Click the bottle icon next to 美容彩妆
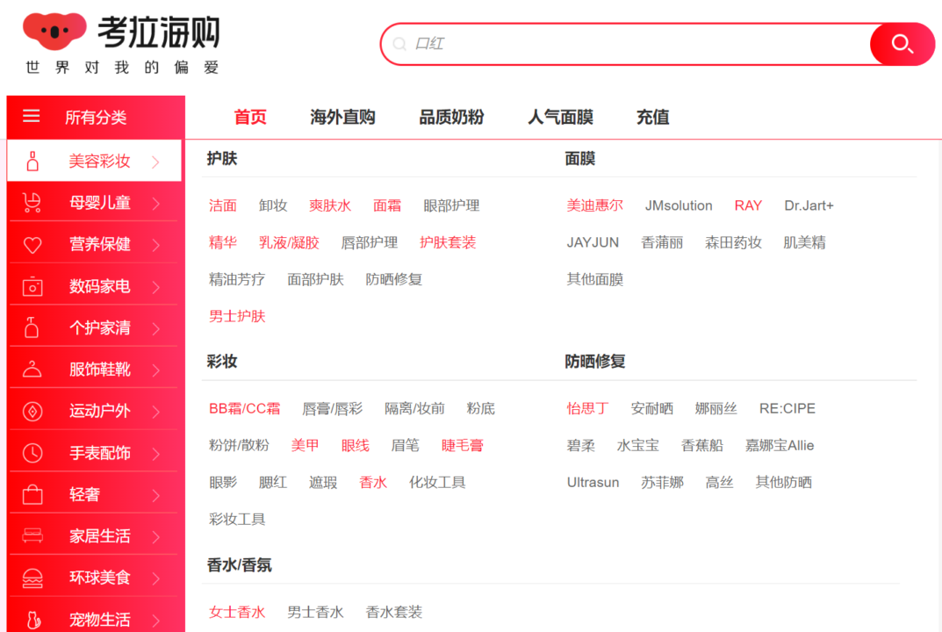This screenshot has height=632, width=942. (x=33, y=161)
